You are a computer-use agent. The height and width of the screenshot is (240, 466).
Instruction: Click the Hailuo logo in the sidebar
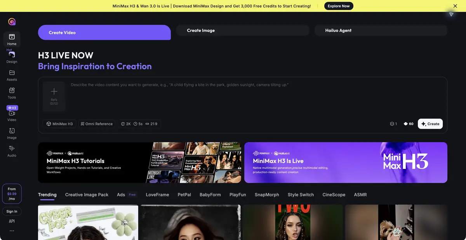pyautogui.click(x=12, y=22)
